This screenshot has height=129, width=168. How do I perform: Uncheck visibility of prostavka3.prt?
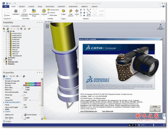(x=9, y=33)
